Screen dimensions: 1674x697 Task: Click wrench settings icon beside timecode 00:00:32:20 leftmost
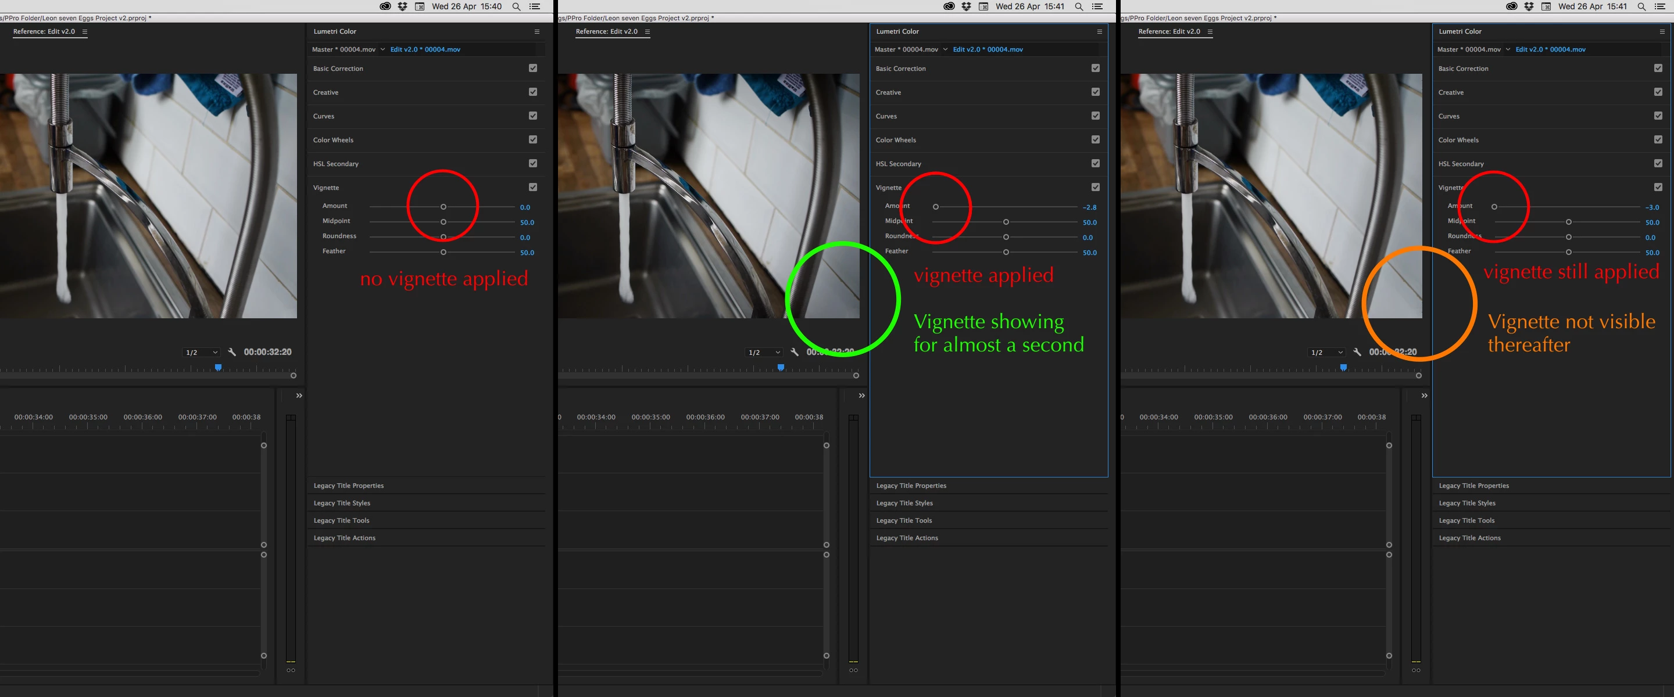(232, 352)
